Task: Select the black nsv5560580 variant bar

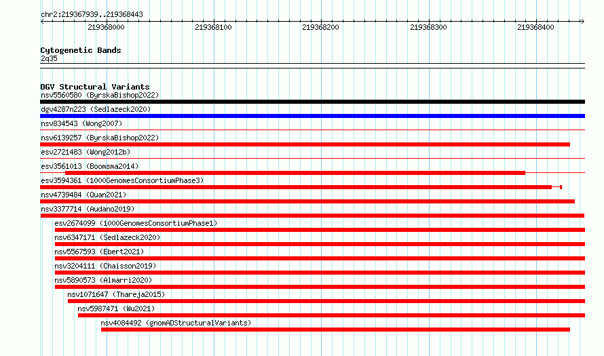Action: click(312, 102)
